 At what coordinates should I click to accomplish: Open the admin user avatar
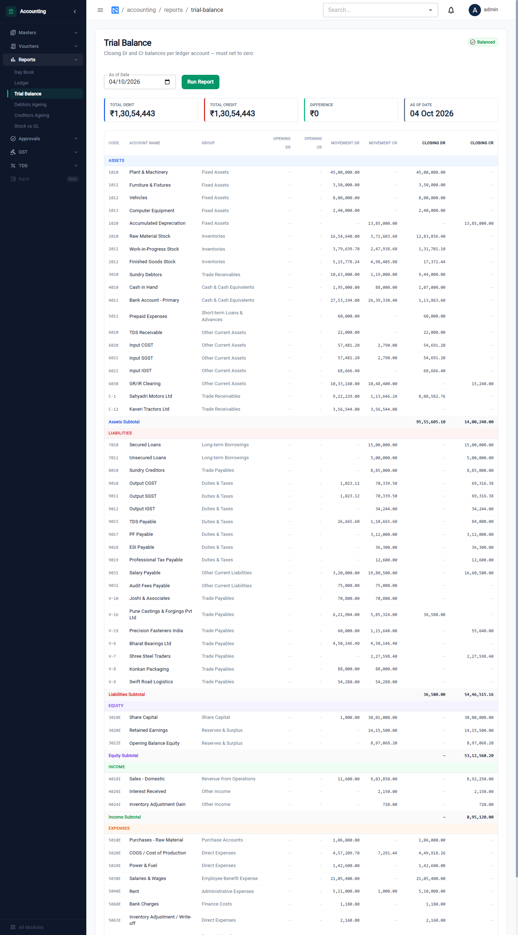click(474, 10)
